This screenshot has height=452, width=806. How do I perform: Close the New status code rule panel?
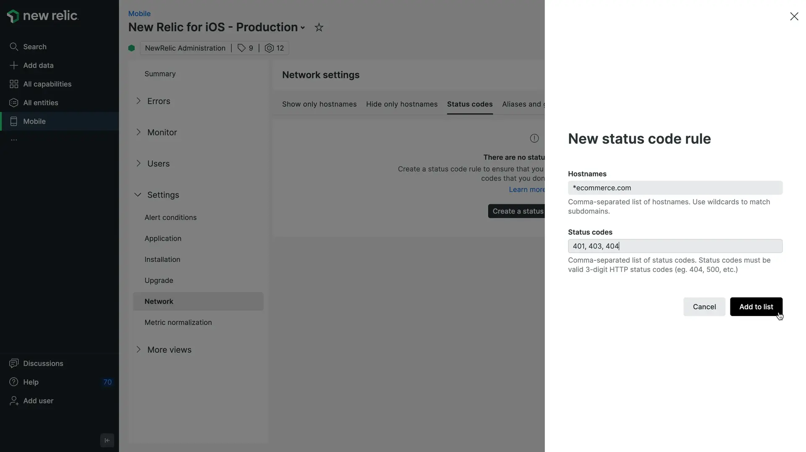point(794,16)
